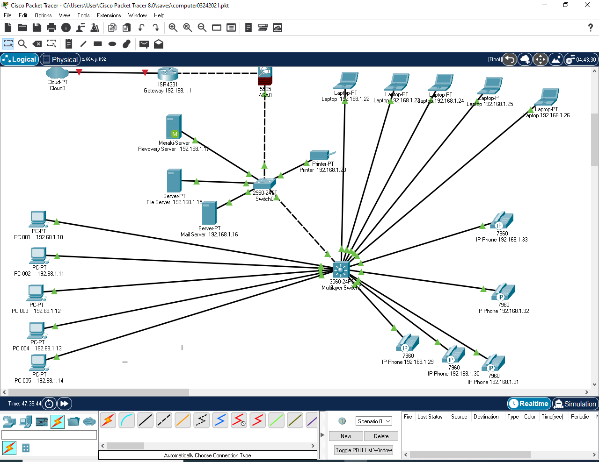The width and height of the screenshot is (599, 462).
Task: Click the Print toolbar icon
Action: [x=51, y=28]
